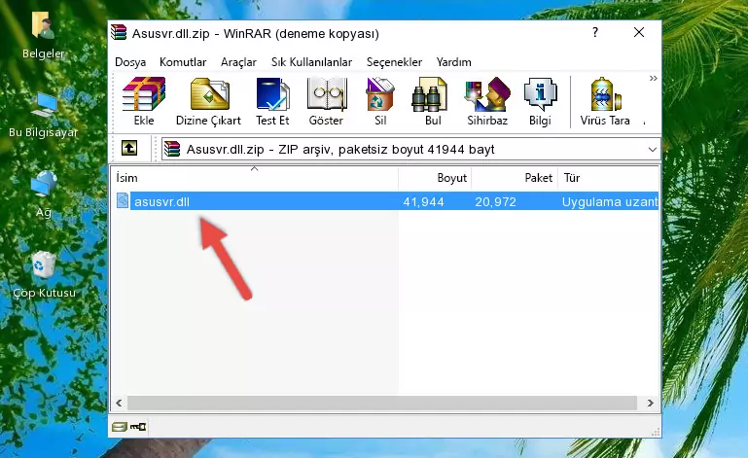Expand the toolbar overflow chevron

[x=653, y=78]
